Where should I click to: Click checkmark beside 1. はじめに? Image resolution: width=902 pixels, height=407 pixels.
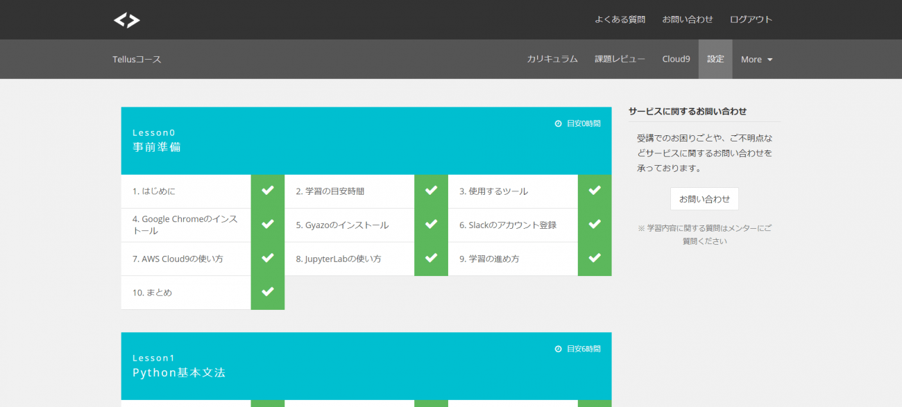point(268,191)
